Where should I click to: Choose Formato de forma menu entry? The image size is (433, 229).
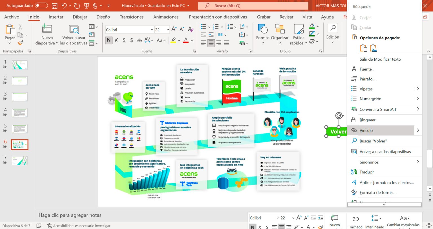click(377, 192)
